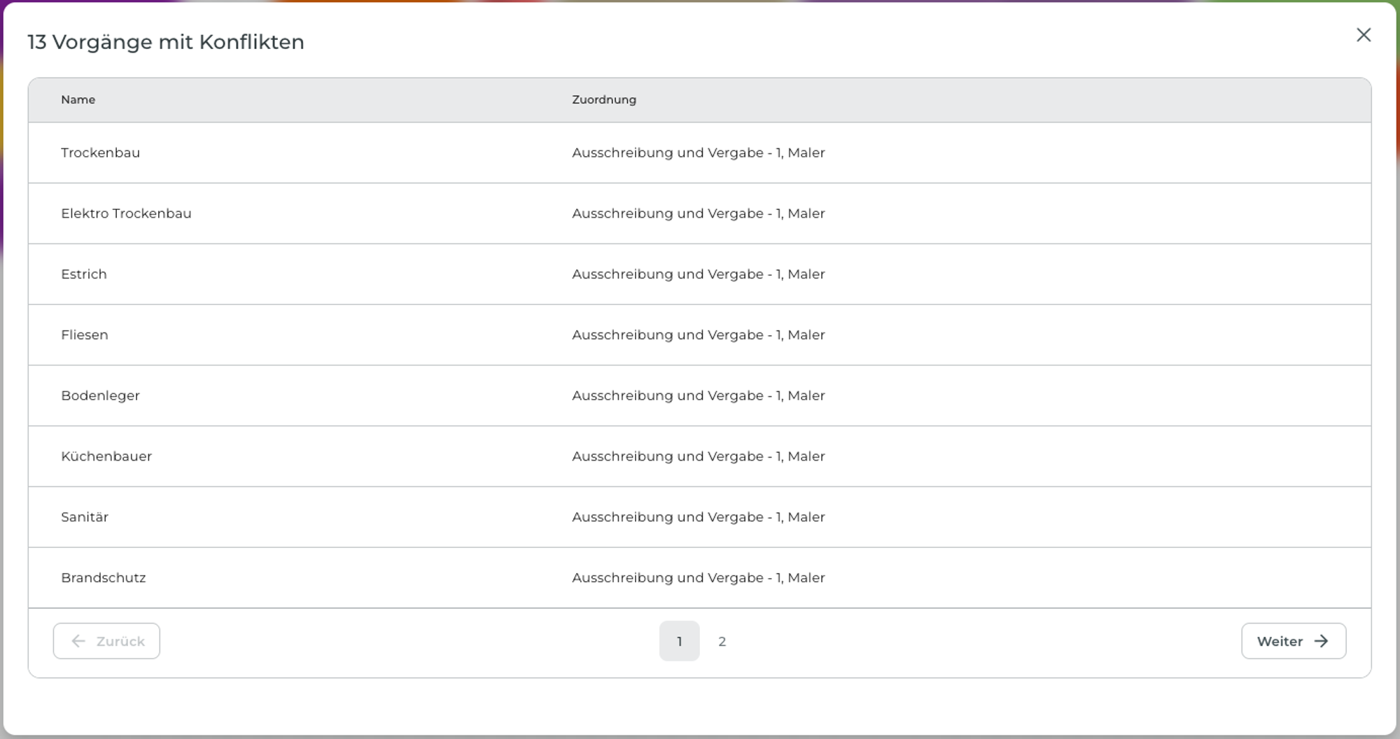This screenshot has width=1400, height=739.
Task: Open the Elektro Trockenbau entry
Action: (126, 213)
